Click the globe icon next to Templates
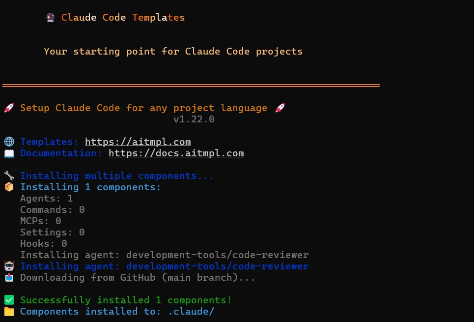Image resolution: width=474 pixels, height=322 pixels. (x=9, y=142)
